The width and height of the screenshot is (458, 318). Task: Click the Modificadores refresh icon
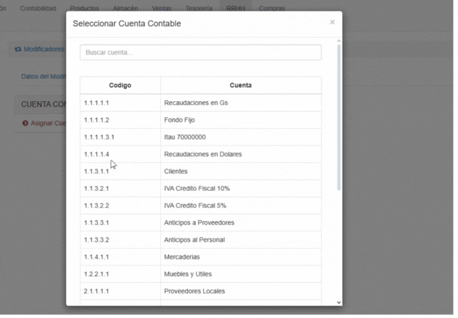click(x=18, y=49)
